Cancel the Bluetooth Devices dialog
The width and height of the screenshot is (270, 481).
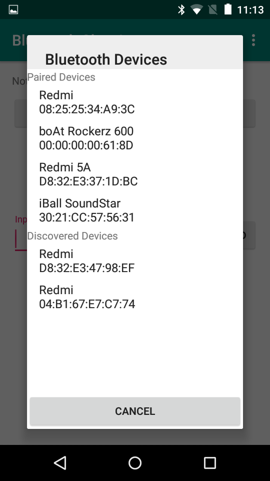pyautogui.click(x=135, y=411)
